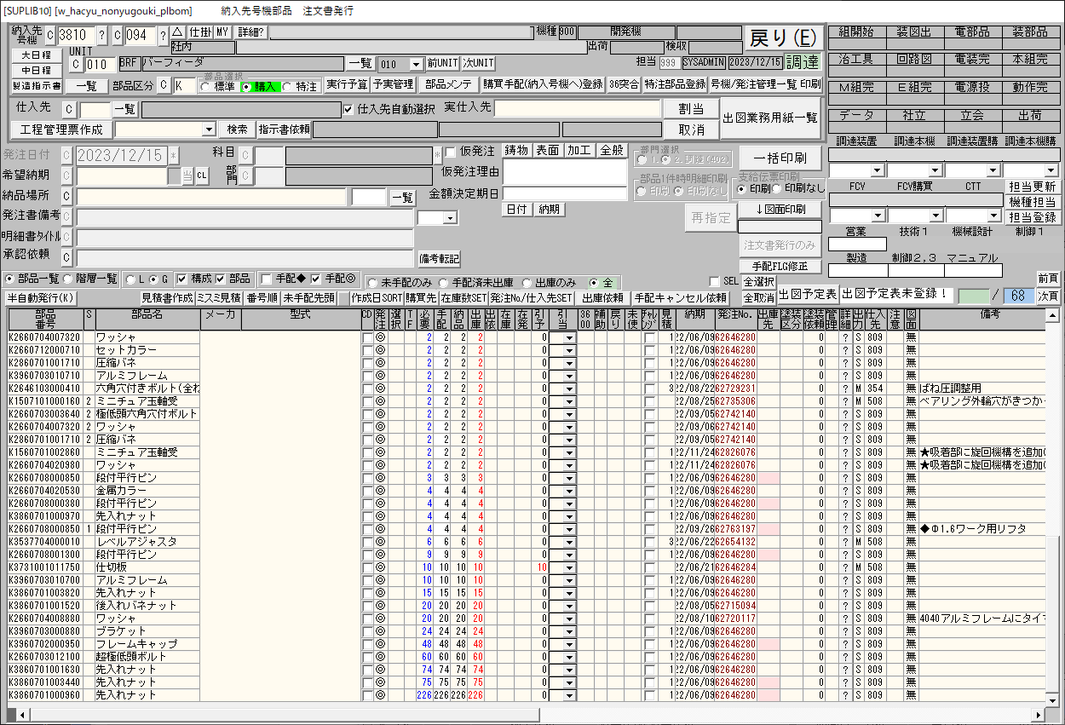This screenshot has width=1065, height=725.
Task: Uncheck the 仕入先自動選択 checkbox
Action: point(348,109)
